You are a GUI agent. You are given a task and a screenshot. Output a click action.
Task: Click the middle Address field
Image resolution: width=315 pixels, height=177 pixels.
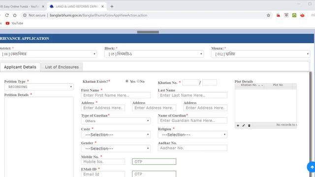[154, 108]
